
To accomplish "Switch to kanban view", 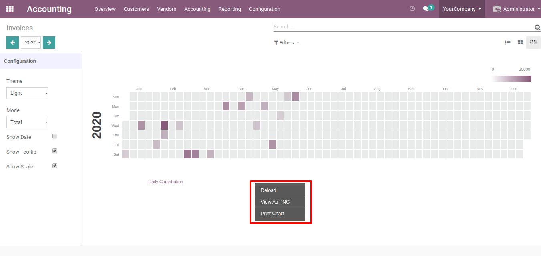I will coord(520,42).
